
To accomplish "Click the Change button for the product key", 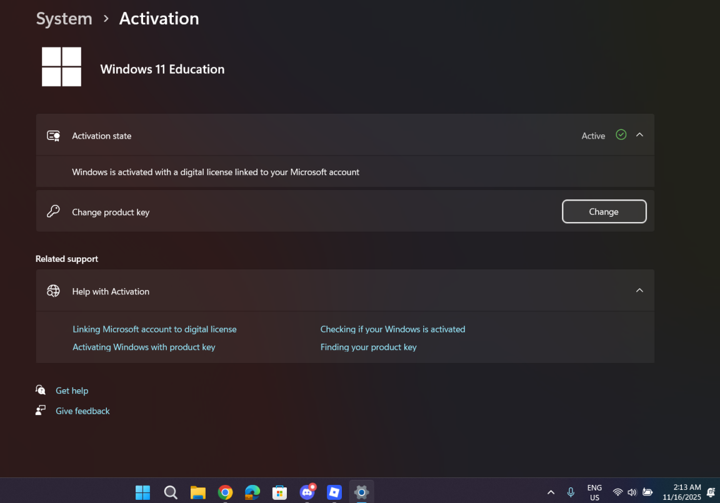I will click(x=604, y=212).
